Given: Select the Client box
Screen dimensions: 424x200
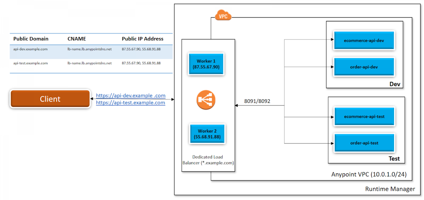Looking at the screenshot, I should pyautogui.click(x=50, y=99).
